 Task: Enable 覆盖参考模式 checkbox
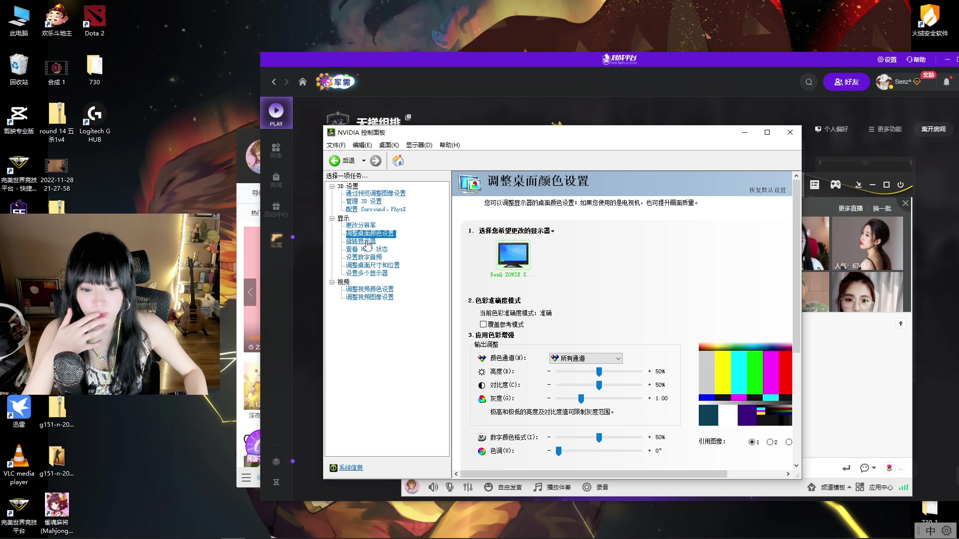[483, 324]
